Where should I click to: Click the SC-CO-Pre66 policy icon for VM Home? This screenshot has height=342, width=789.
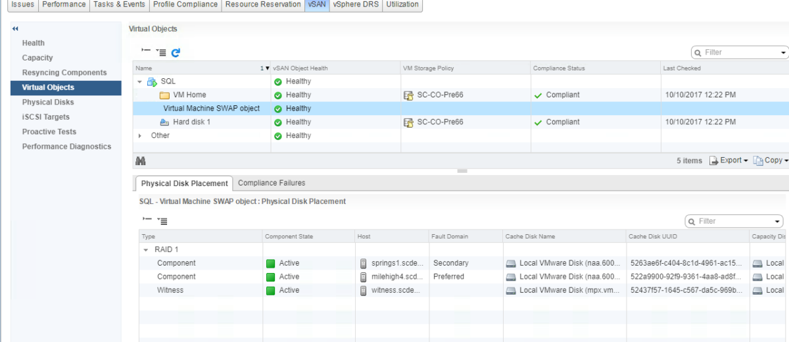(409, 95)
